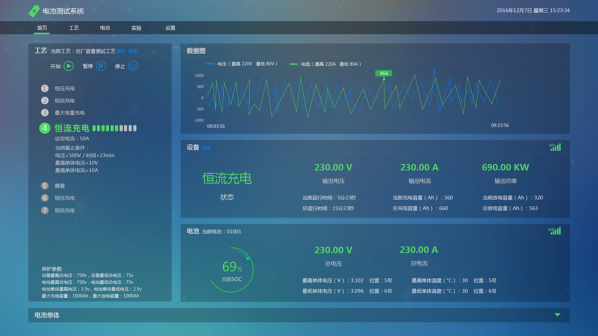Screen dimensions: 598x336
Task: Open the 设备 详细 link
Action: pos(206,148)
